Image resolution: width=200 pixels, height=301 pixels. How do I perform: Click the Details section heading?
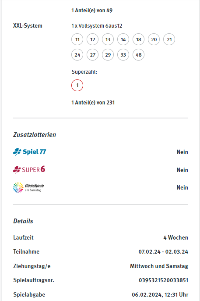coord(23,221)
